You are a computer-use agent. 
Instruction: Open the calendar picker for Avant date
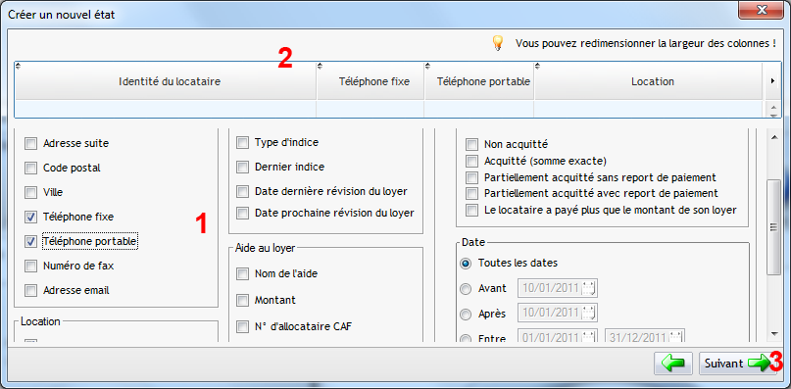(x=589, y=289)
